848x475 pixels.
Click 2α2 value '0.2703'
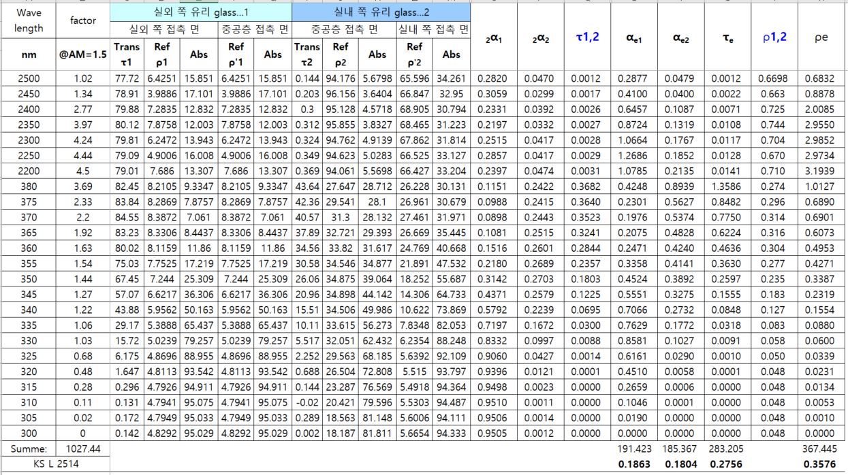541,278
